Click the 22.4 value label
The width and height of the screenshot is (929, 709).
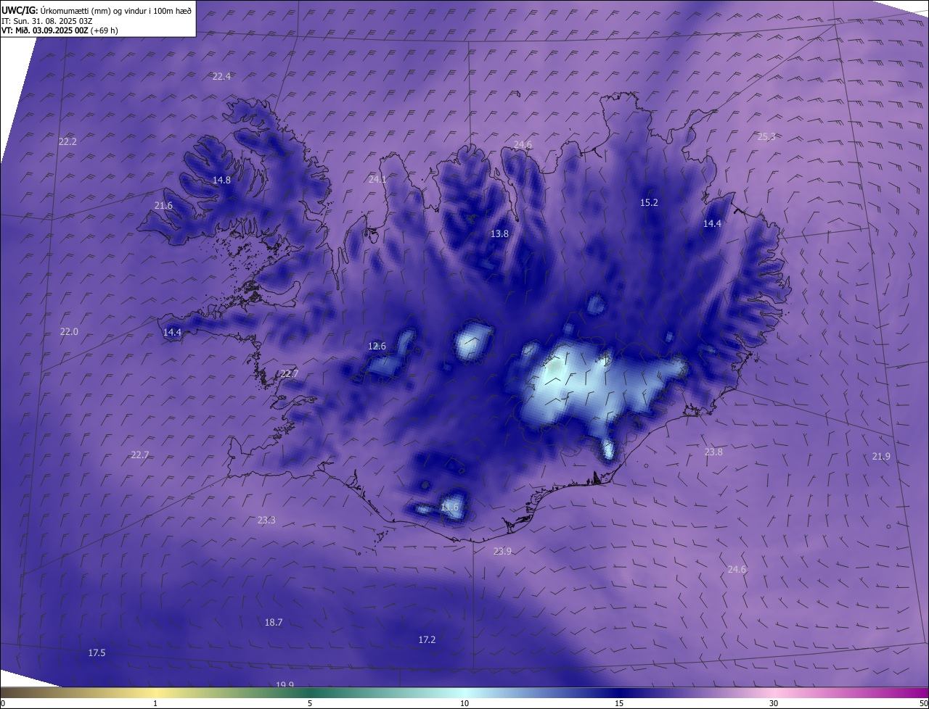221,77
